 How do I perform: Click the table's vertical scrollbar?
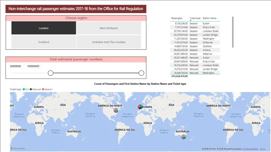point(233,32)
